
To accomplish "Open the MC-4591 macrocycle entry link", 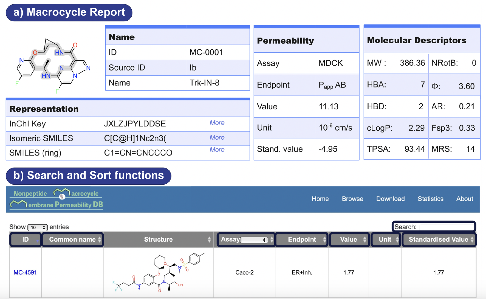I will [25, 272].
